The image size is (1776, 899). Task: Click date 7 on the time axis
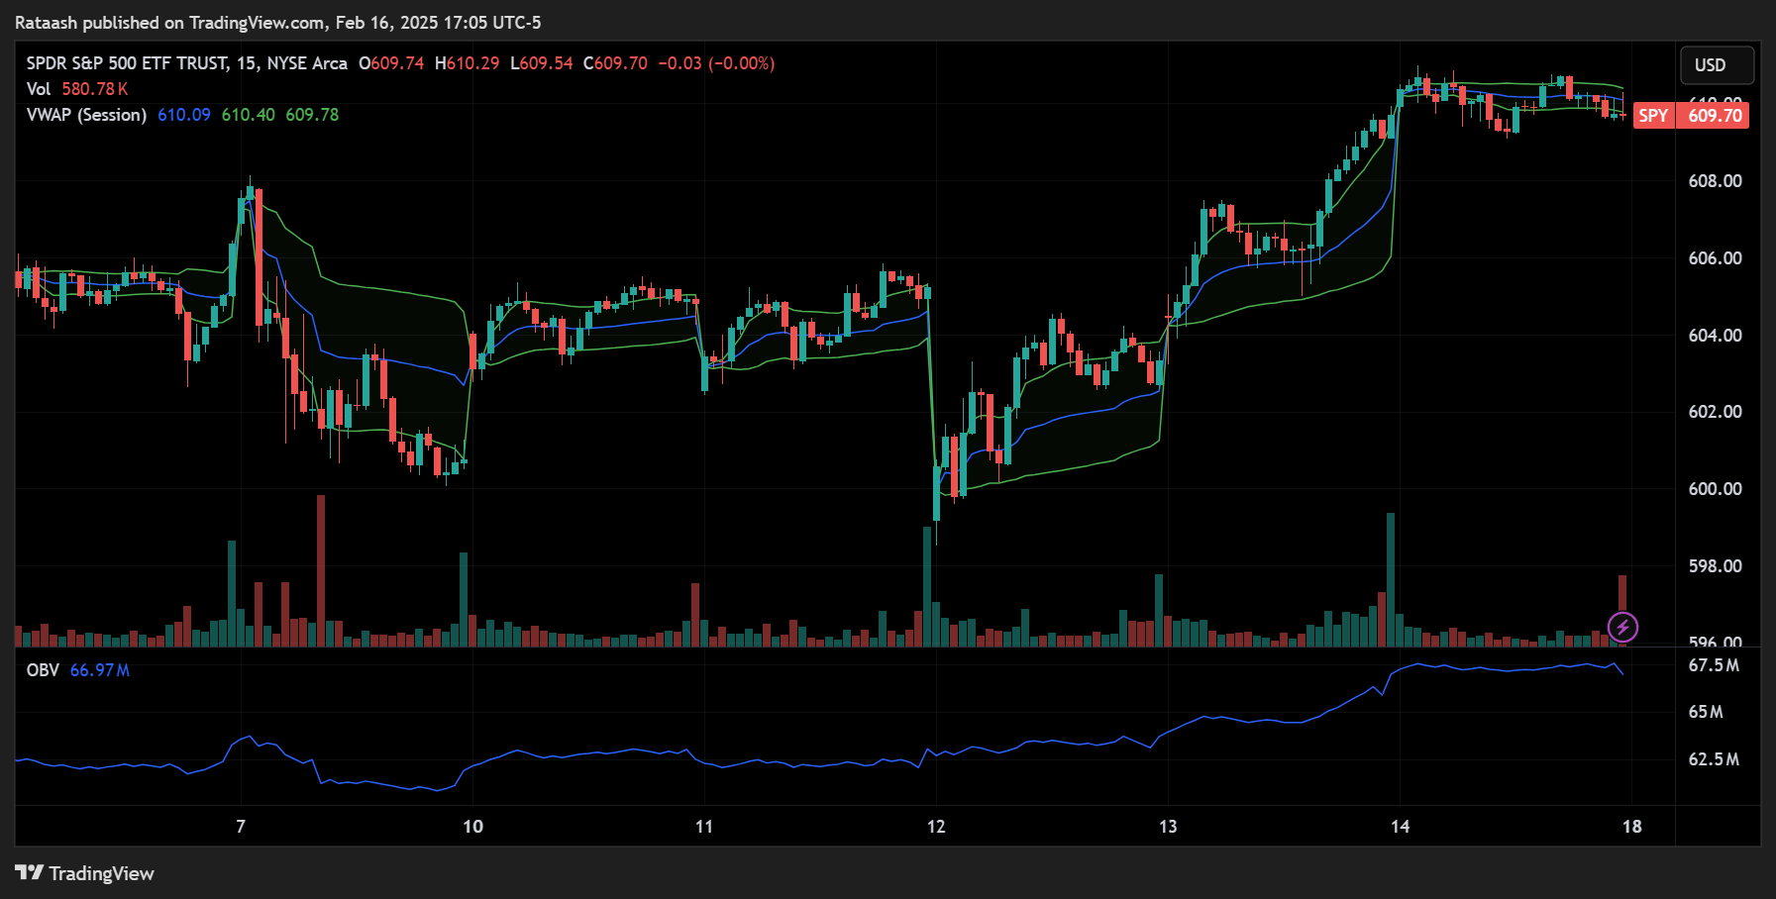click(241, 827)
